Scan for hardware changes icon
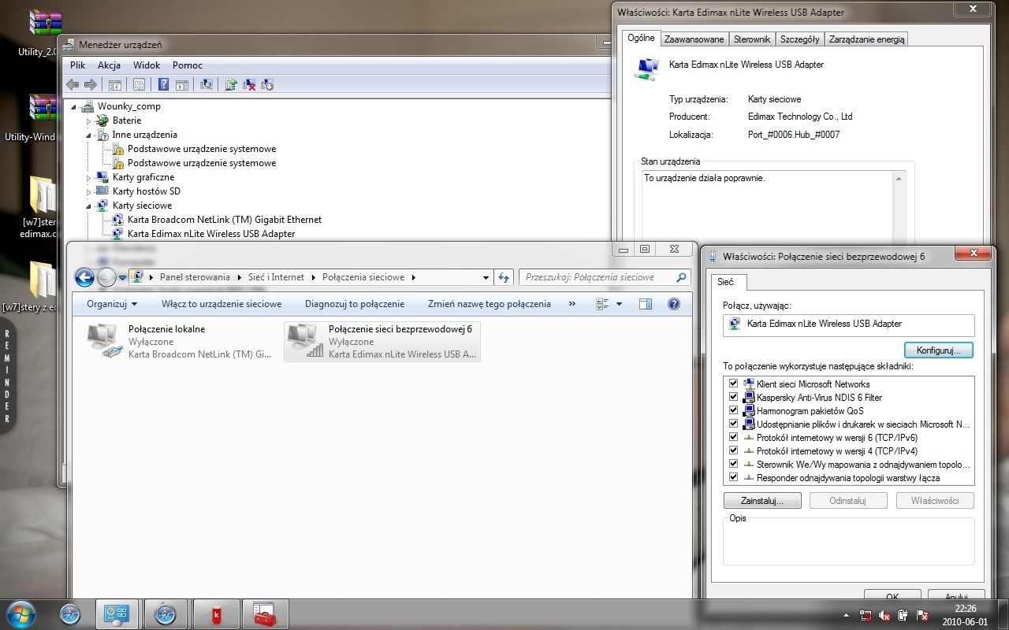Image resolution: width=1009 pixels, height=630 pixels. tap(207, 84)
